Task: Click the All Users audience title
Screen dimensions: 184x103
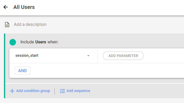Action: click(x=24, y=7)
